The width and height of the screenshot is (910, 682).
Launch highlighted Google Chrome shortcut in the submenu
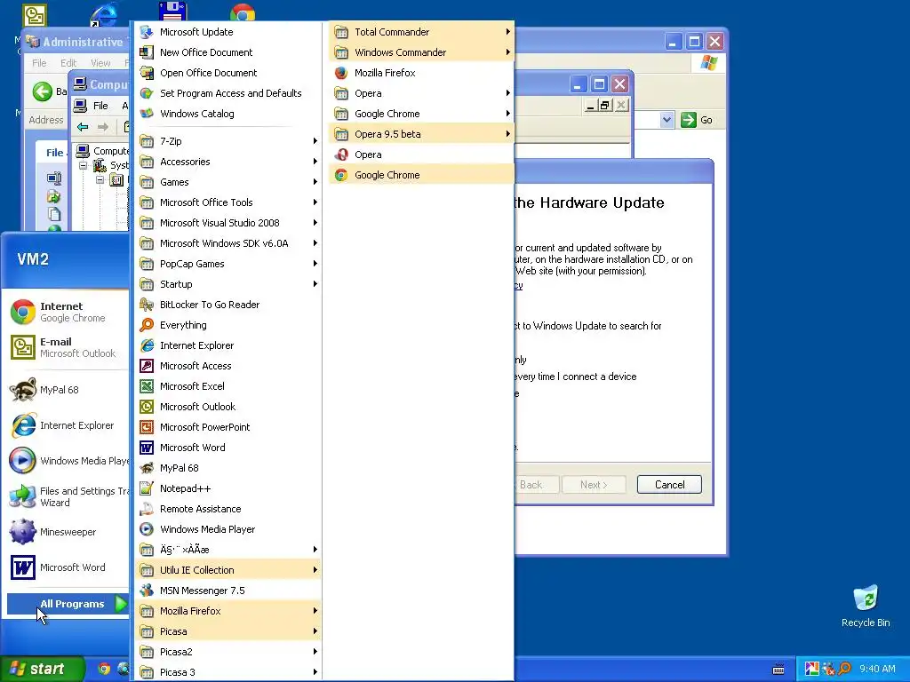coord(421,175)
